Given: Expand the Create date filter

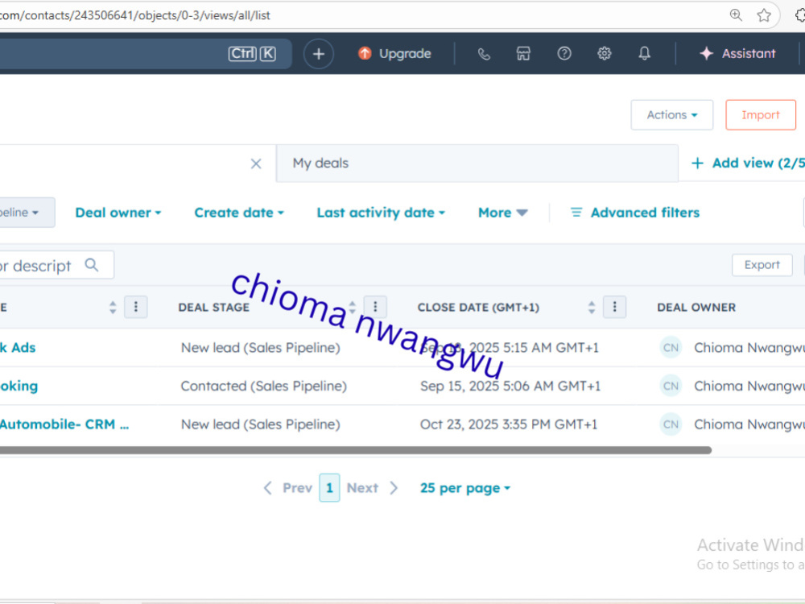Looking at the screenshot, I should point(239,213).
